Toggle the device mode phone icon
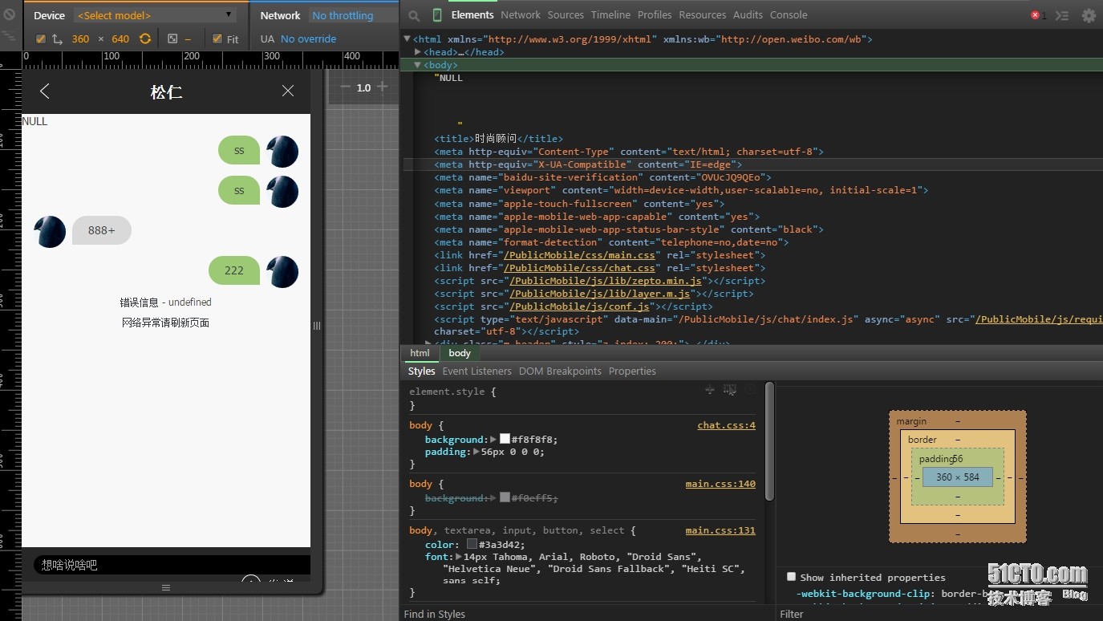This screenshot has width=1103, height=621. coord(437,15)
